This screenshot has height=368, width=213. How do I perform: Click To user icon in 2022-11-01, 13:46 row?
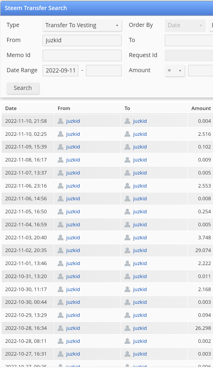[x=128, y=263]
